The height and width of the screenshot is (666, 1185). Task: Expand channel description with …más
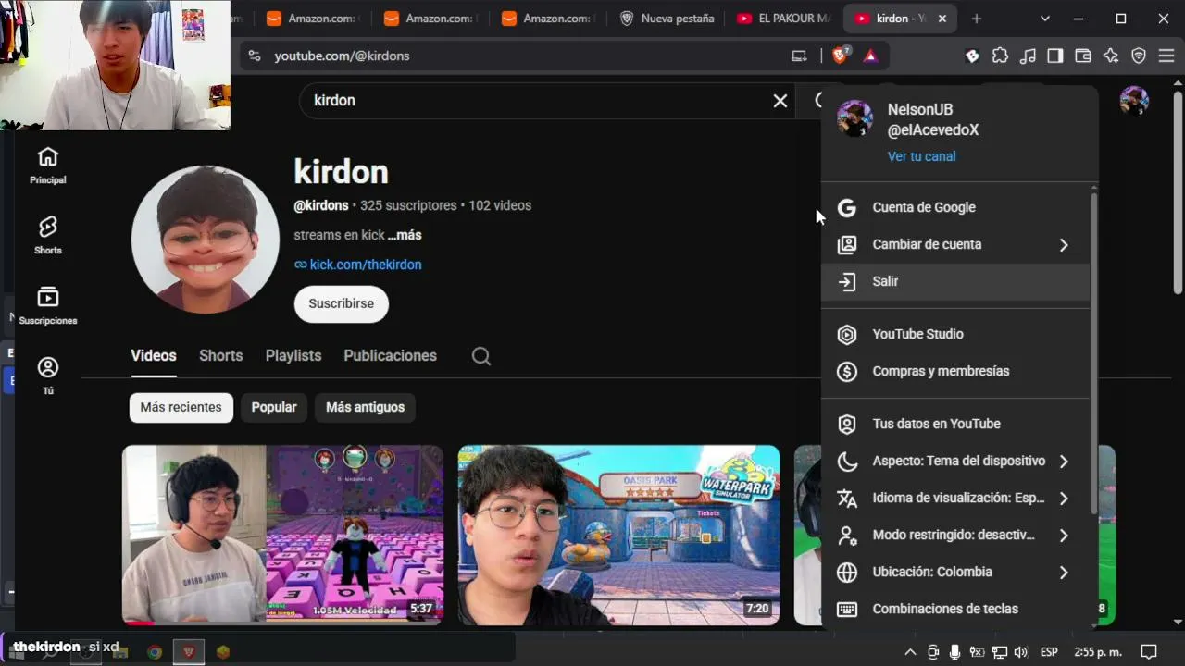(405, 235)
